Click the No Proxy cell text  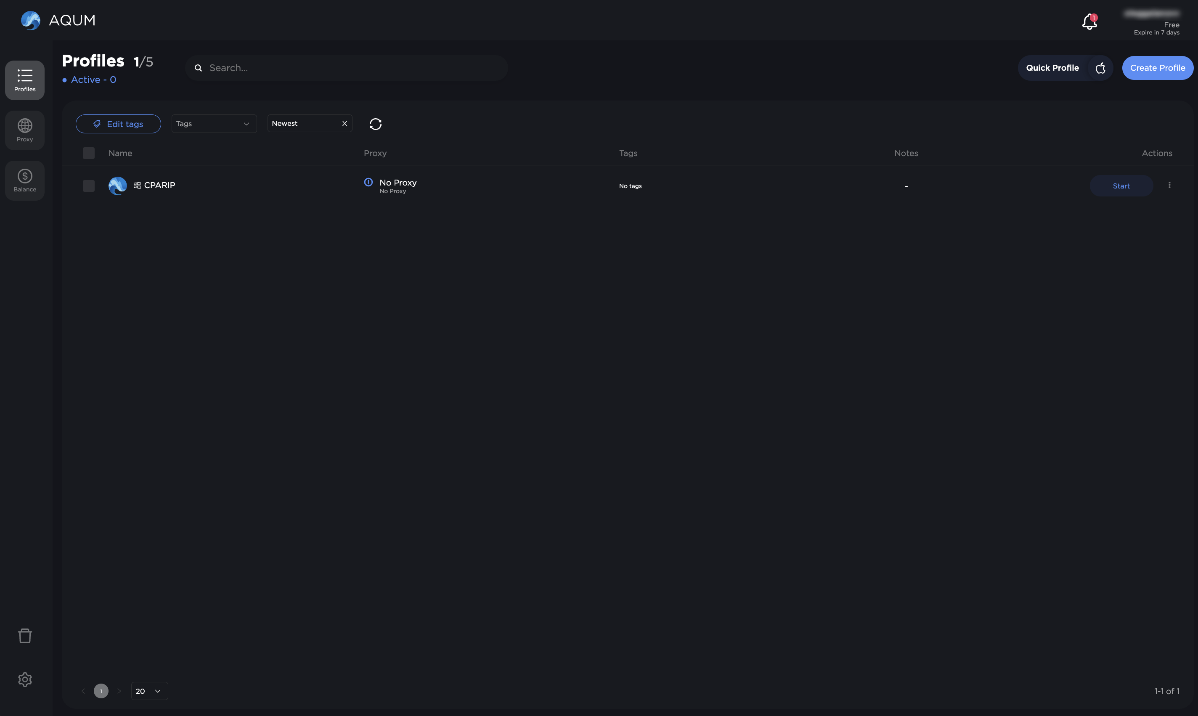[x=398, y=186]
